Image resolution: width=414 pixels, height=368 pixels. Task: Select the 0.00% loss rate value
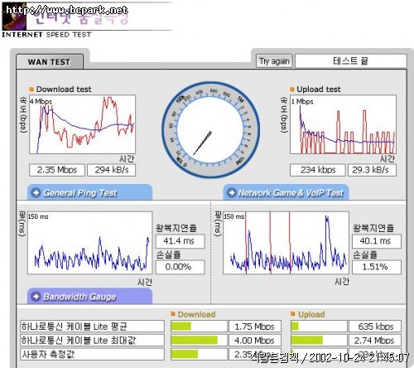[x=181, y=267]
